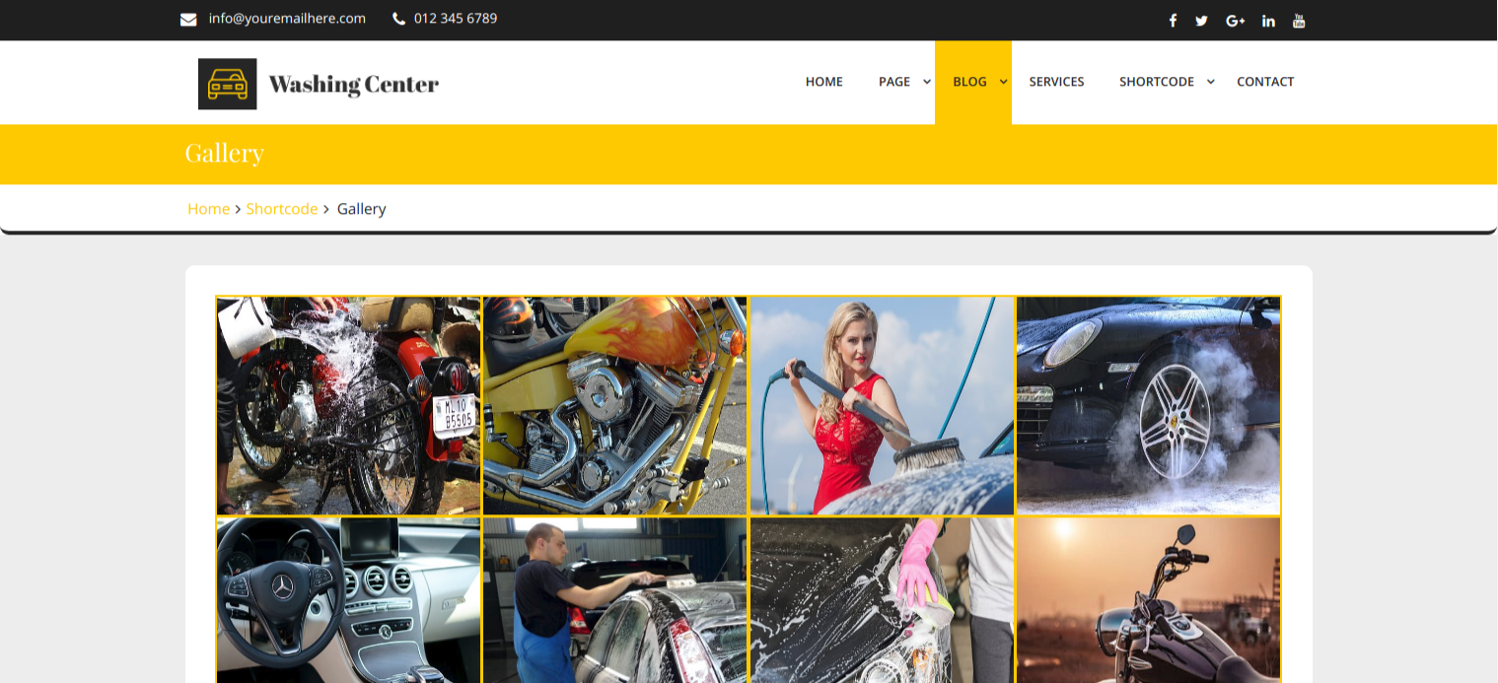This screenshot has width=1498, height=683.
Task: Click the yellow car logo icon
Action: (x=228, y=84)
